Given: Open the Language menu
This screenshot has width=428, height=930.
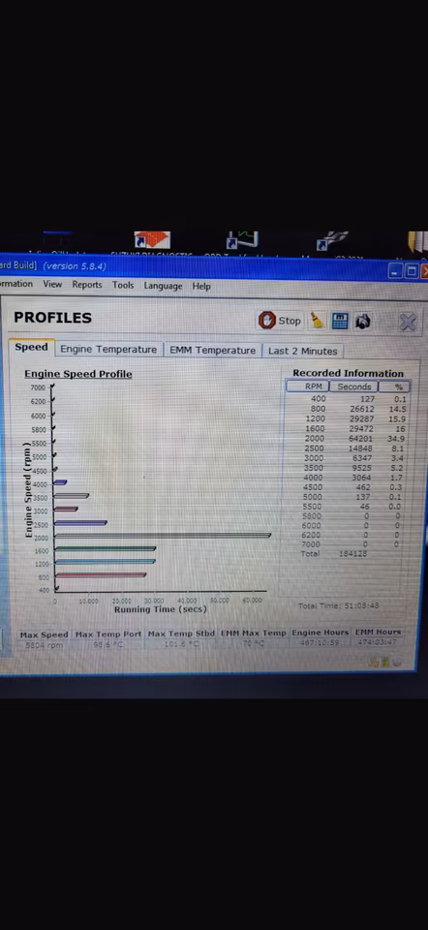Looking at the screenshot, I should (163, 286).
